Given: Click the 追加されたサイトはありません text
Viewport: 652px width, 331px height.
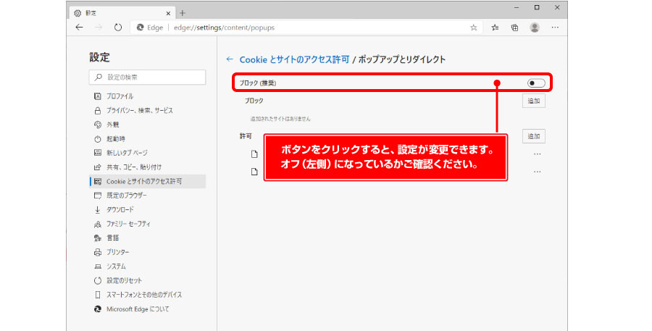Looking at the screenshot, I should (x=280, y=119).
